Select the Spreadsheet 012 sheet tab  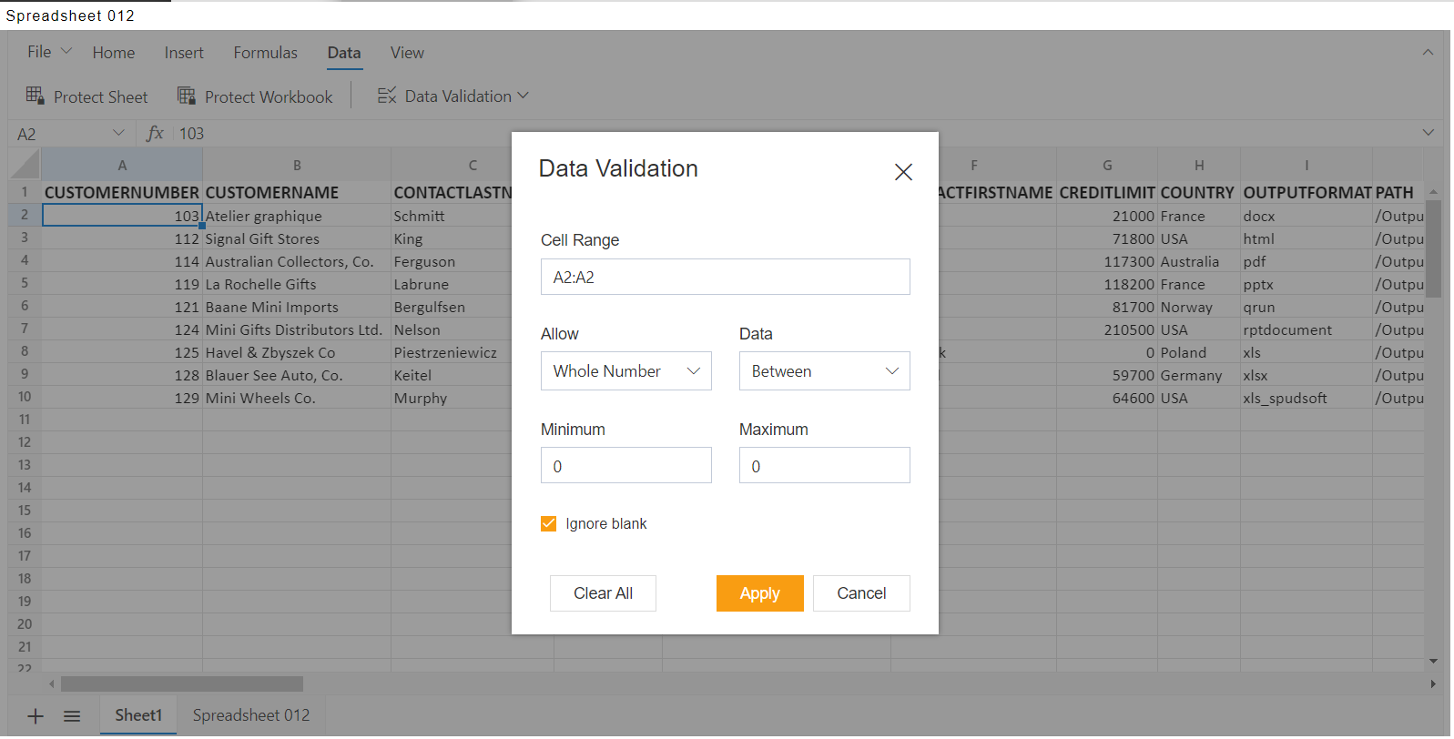(251, 715)
